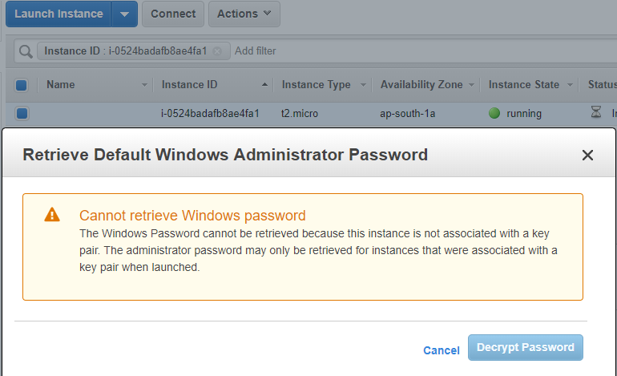Sort by Instance ID ascending arrow
This screenshot has height=376, width=617.
click(x=264, y=85)
